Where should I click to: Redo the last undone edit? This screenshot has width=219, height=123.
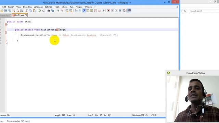(43, 11)
